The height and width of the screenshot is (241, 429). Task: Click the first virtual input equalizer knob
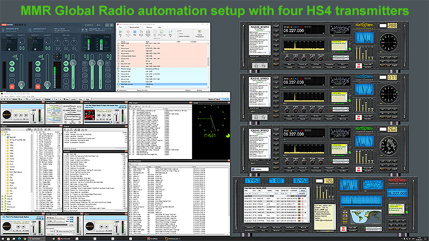click(x=57, y=43)
